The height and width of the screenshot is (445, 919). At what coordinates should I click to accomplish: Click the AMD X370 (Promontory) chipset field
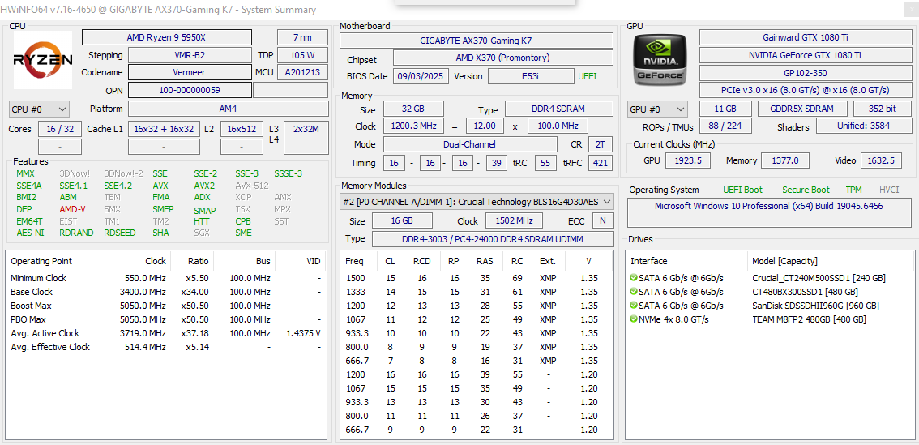pos(503,58)
